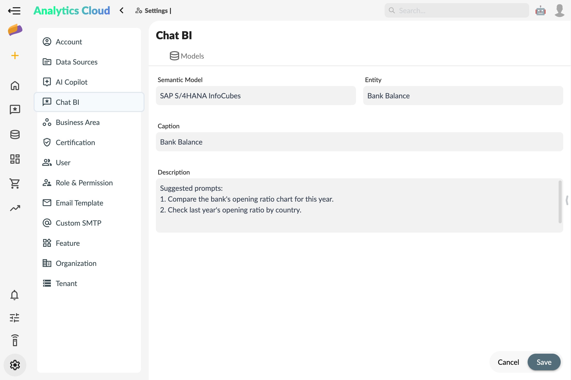Open the Entity selector field
The image size is (571, 380).
[x=463, y=96]
